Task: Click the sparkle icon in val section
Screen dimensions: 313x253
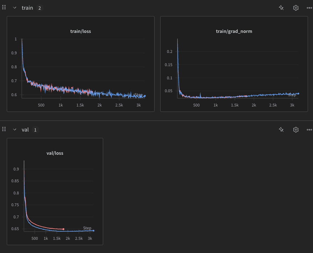Action: (x=281, y=130)
